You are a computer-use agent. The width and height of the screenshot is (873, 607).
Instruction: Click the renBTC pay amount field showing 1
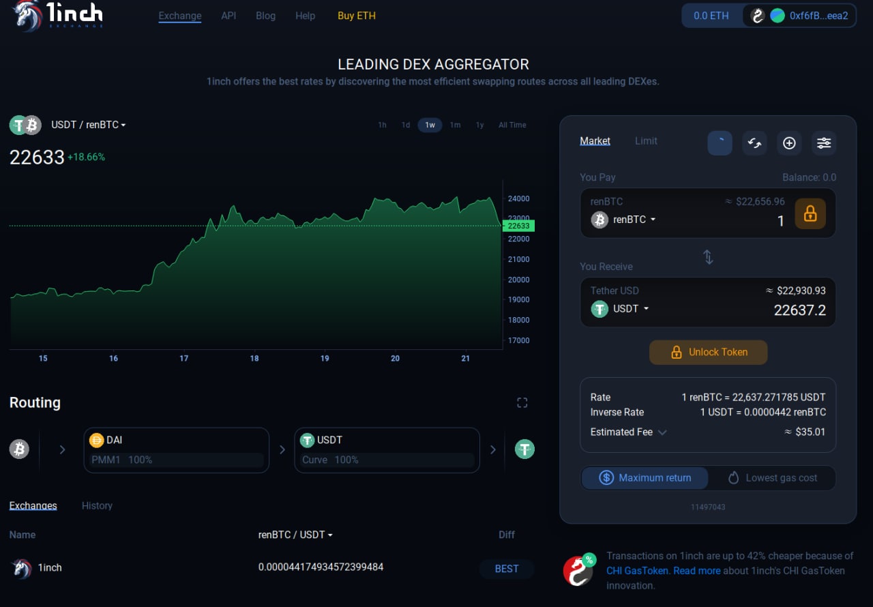[781, 221]
